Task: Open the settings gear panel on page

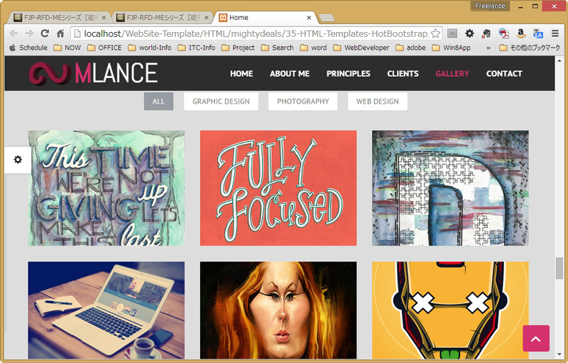Action: click(18, 160)
